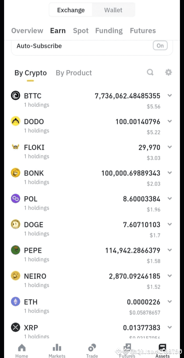This screenshot has height=358, width=184.
Task: Tap the BONK coin icon
Action: coord(16,173)
